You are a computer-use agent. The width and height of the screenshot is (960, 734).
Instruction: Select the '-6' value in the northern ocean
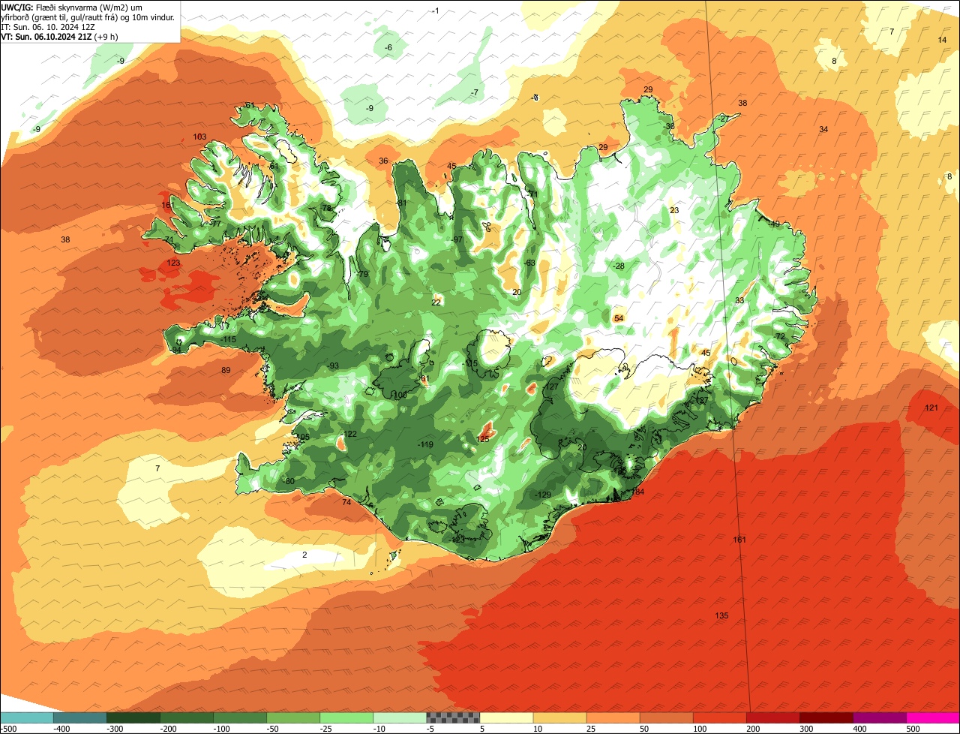pos(388,47)
